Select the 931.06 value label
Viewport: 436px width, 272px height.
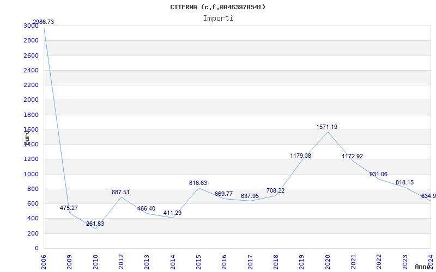[x=378, y=174]
